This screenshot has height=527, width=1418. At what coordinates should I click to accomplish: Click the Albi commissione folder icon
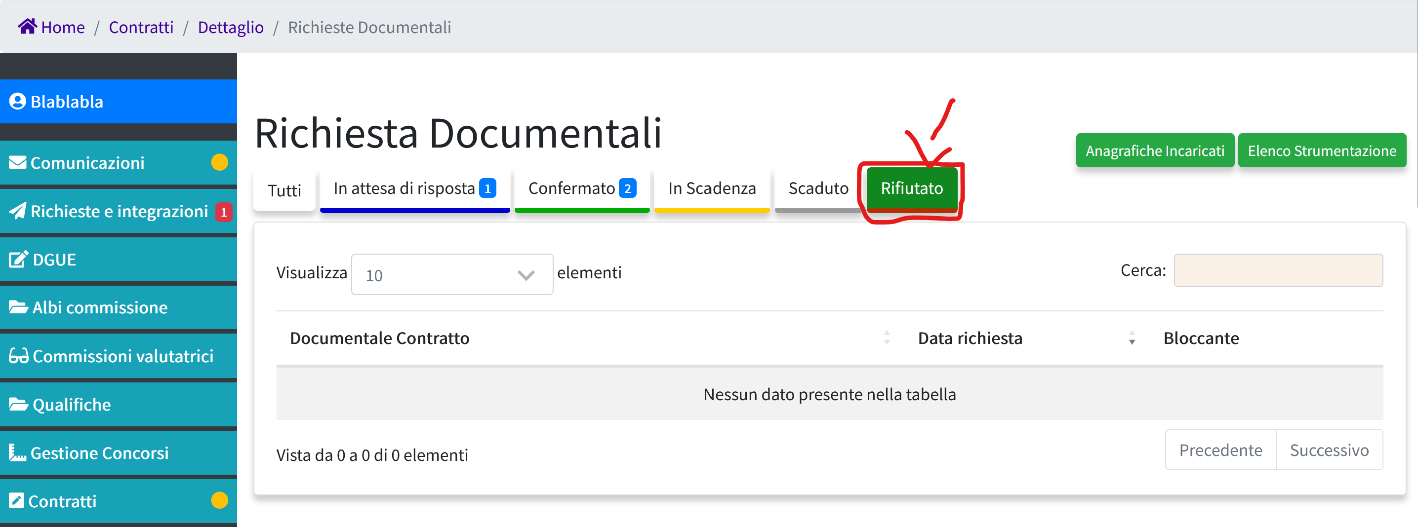[x=18, y=307]
